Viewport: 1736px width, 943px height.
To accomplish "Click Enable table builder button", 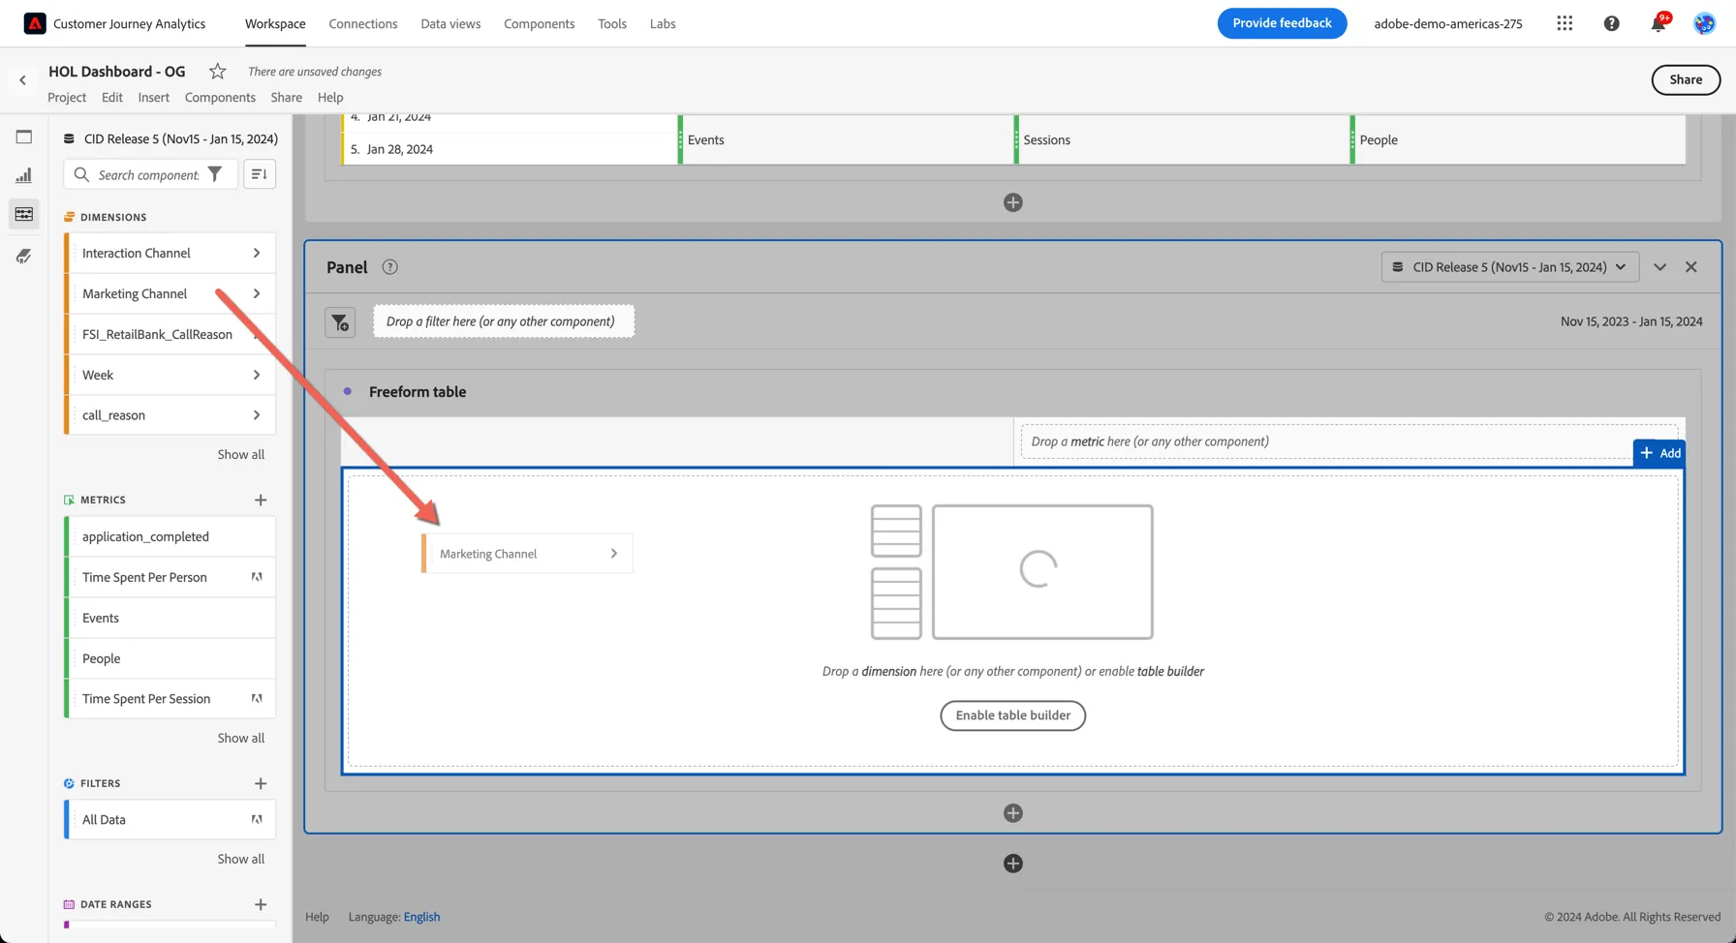I will coord(1012,715).
